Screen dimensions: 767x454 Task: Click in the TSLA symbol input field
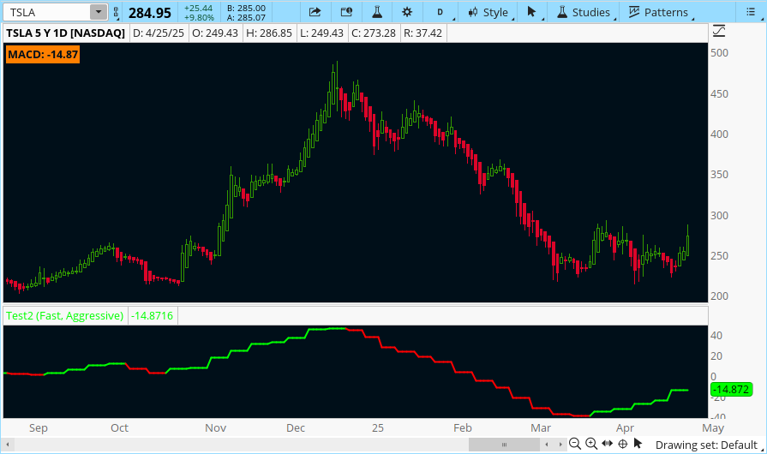[x=46, y=12]
